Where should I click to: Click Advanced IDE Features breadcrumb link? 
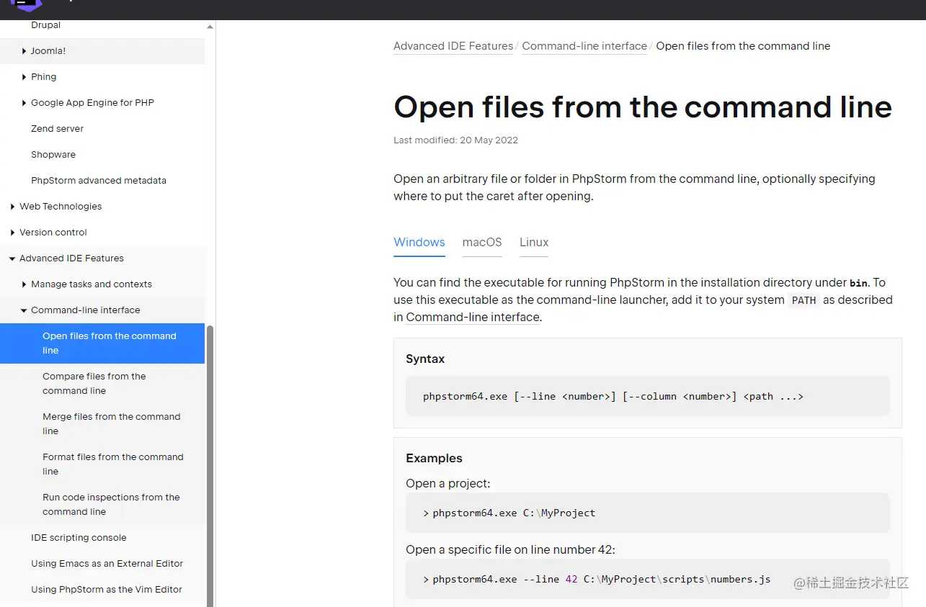453,46
